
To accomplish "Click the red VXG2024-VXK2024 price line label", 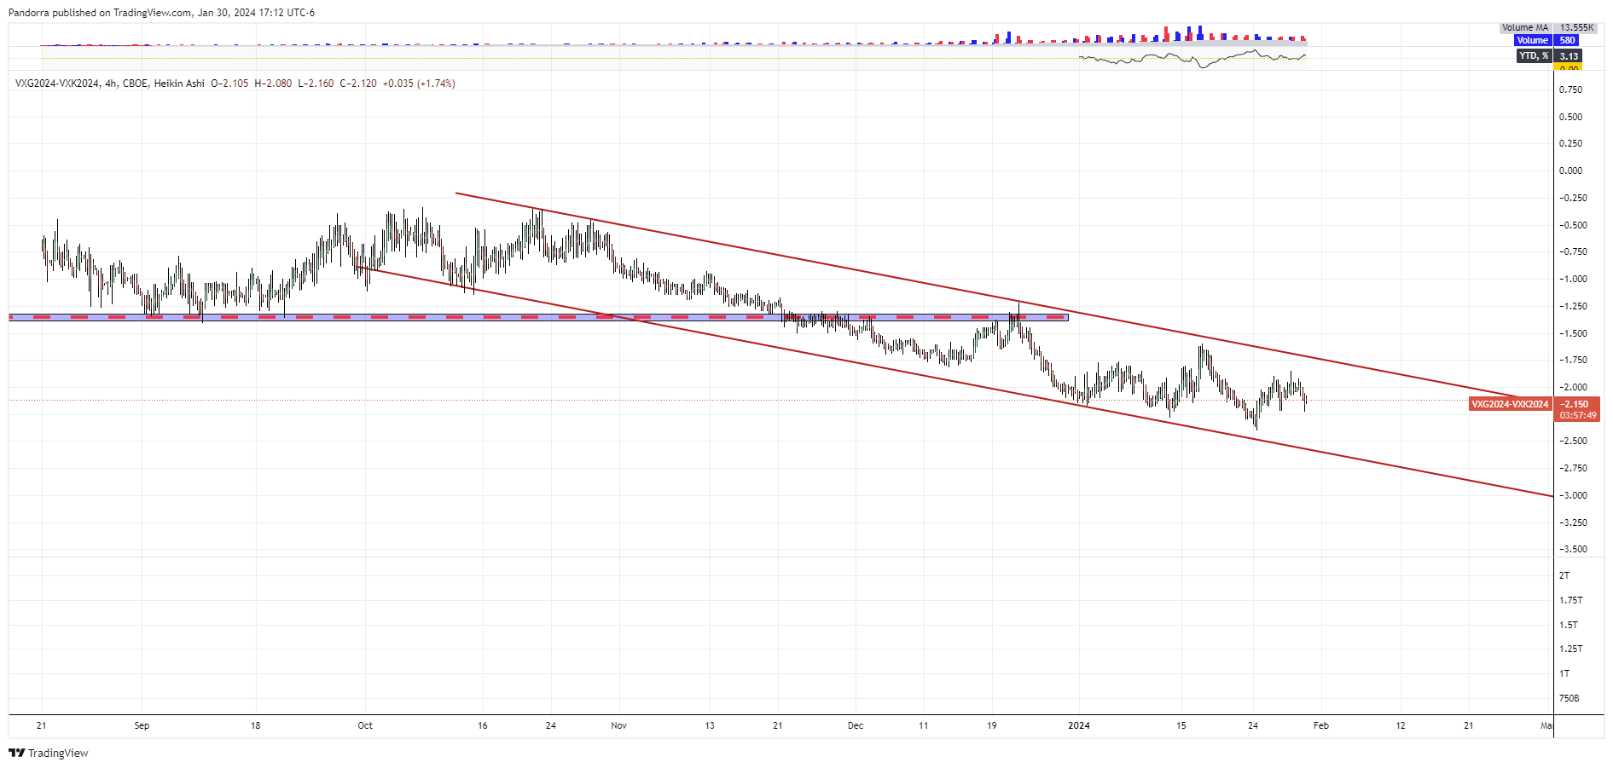I will click(1510, 404).
